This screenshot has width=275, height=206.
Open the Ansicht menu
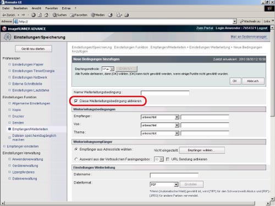pyautogui.click(x=36, y=8)
